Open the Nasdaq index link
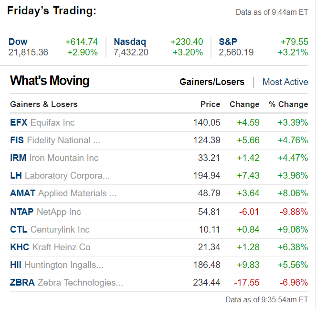The width and height of the screenshot is (316, 309). [x=130, y=42]
